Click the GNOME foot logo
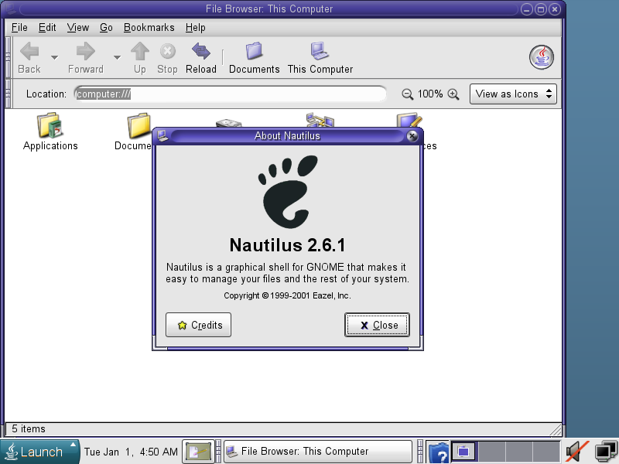 (288, 192)
